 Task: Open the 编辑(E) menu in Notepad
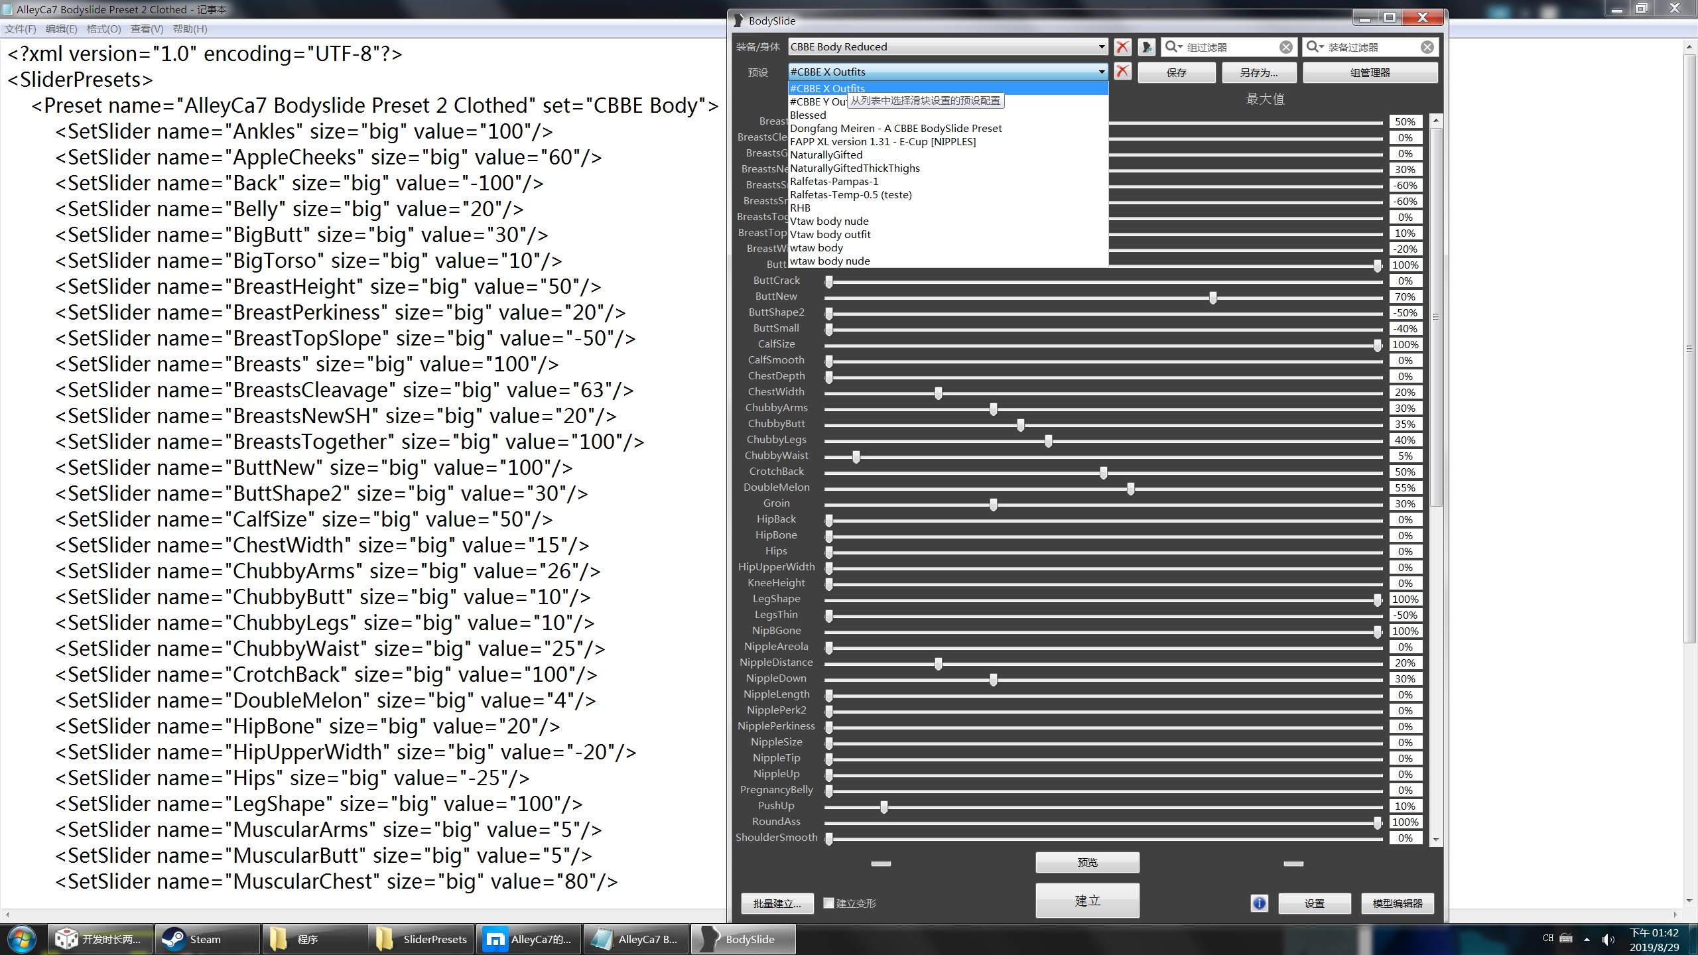[62, 29]
